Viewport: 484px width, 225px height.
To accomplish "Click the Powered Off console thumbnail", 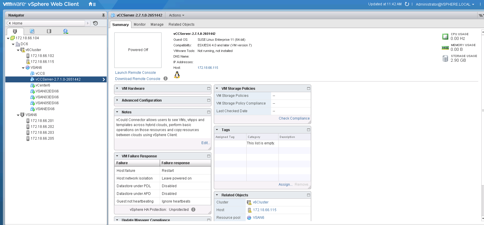I will click(138, 50).
